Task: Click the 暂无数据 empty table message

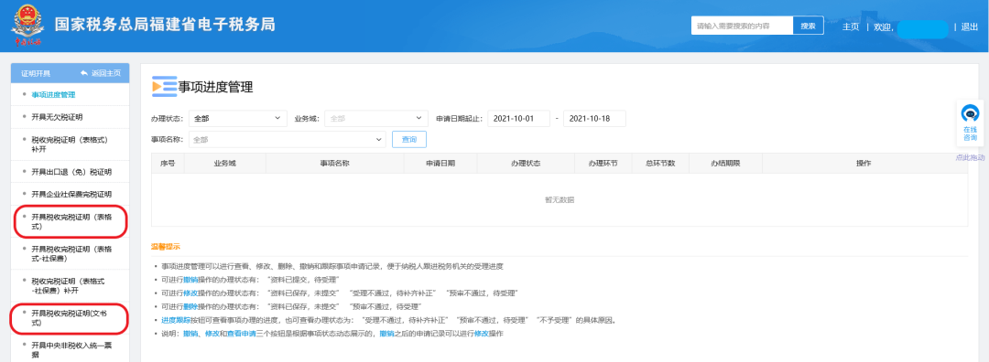Action: click(560, 200)
